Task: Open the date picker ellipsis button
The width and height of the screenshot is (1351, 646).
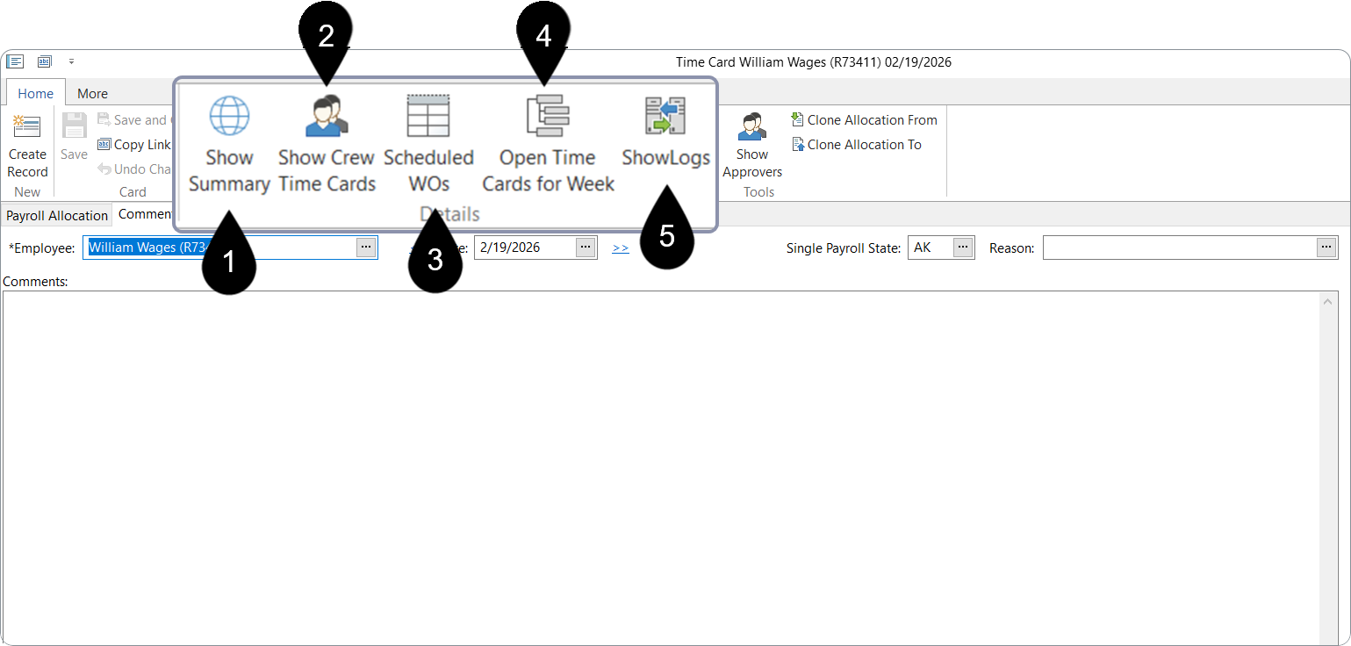Action: [586, 248]
